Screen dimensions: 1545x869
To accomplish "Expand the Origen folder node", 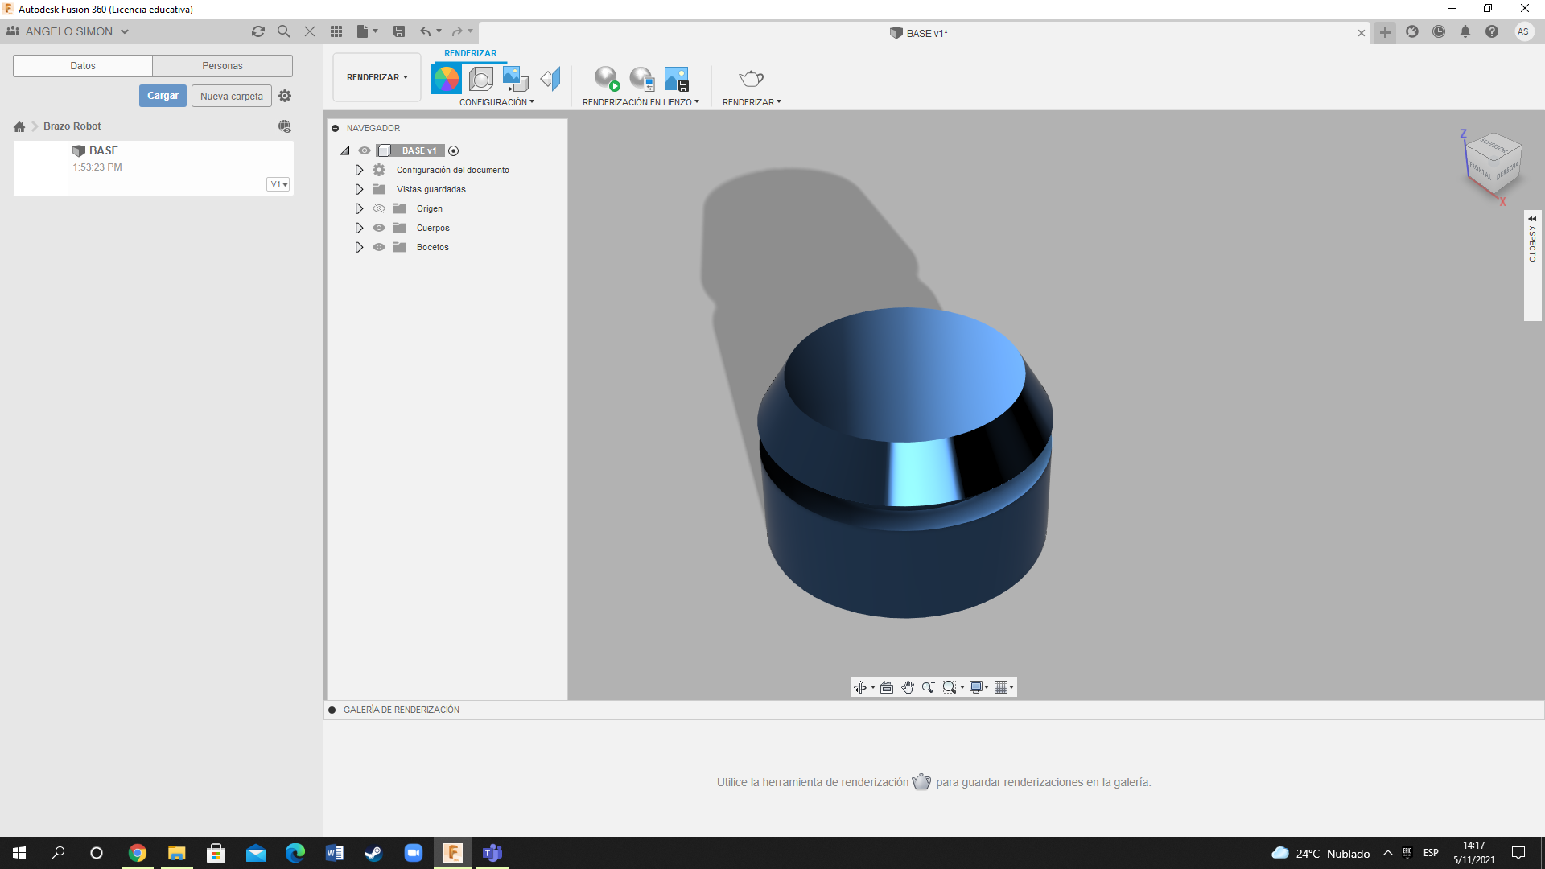I will tap(359, 208).
